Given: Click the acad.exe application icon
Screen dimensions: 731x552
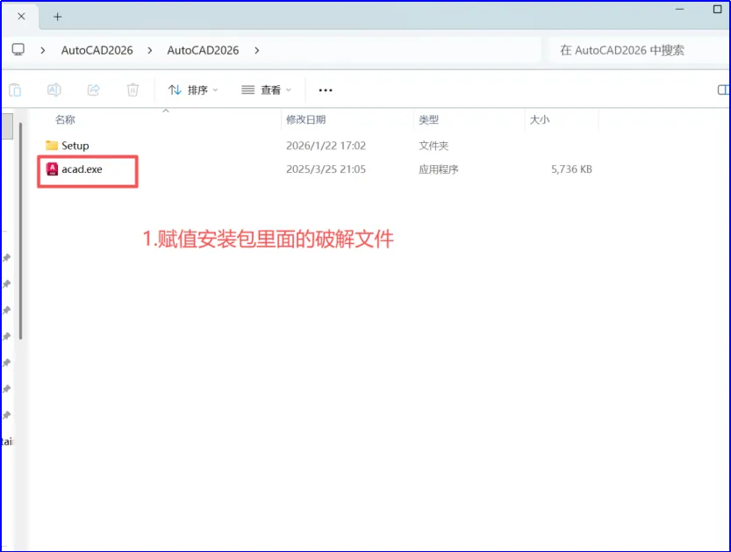Looking at the screenshot, I should coord(52,169).
